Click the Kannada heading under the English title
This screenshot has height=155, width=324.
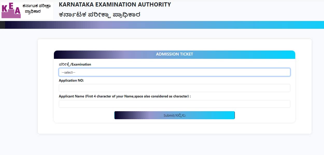pyautogui.click(x=100, y=15)
